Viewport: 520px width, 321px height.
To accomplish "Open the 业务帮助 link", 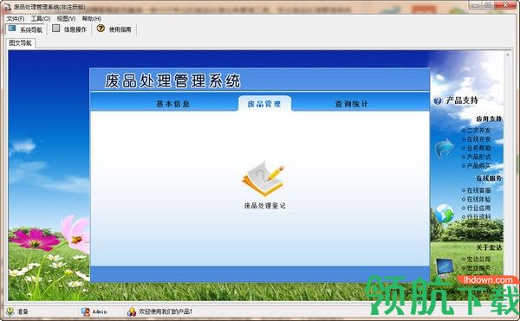I will (x=478, y=148).
